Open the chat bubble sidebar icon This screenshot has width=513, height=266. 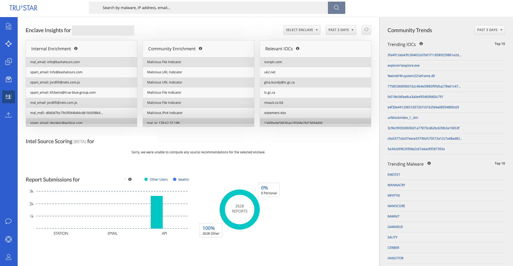pyautogui.click(x=9, y=221)
